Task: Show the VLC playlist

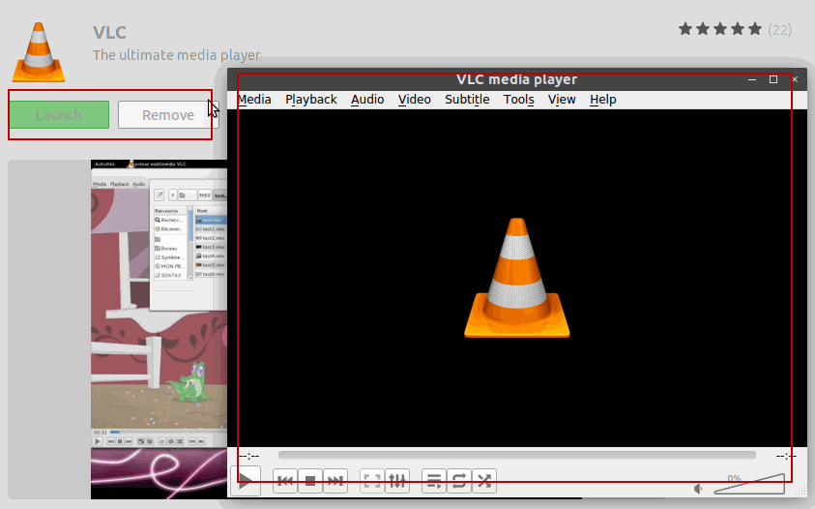Action: (x=434, y=480)
